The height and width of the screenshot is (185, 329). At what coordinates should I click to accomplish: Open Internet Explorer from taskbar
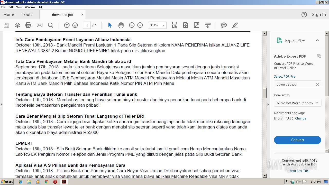point(21,182)
